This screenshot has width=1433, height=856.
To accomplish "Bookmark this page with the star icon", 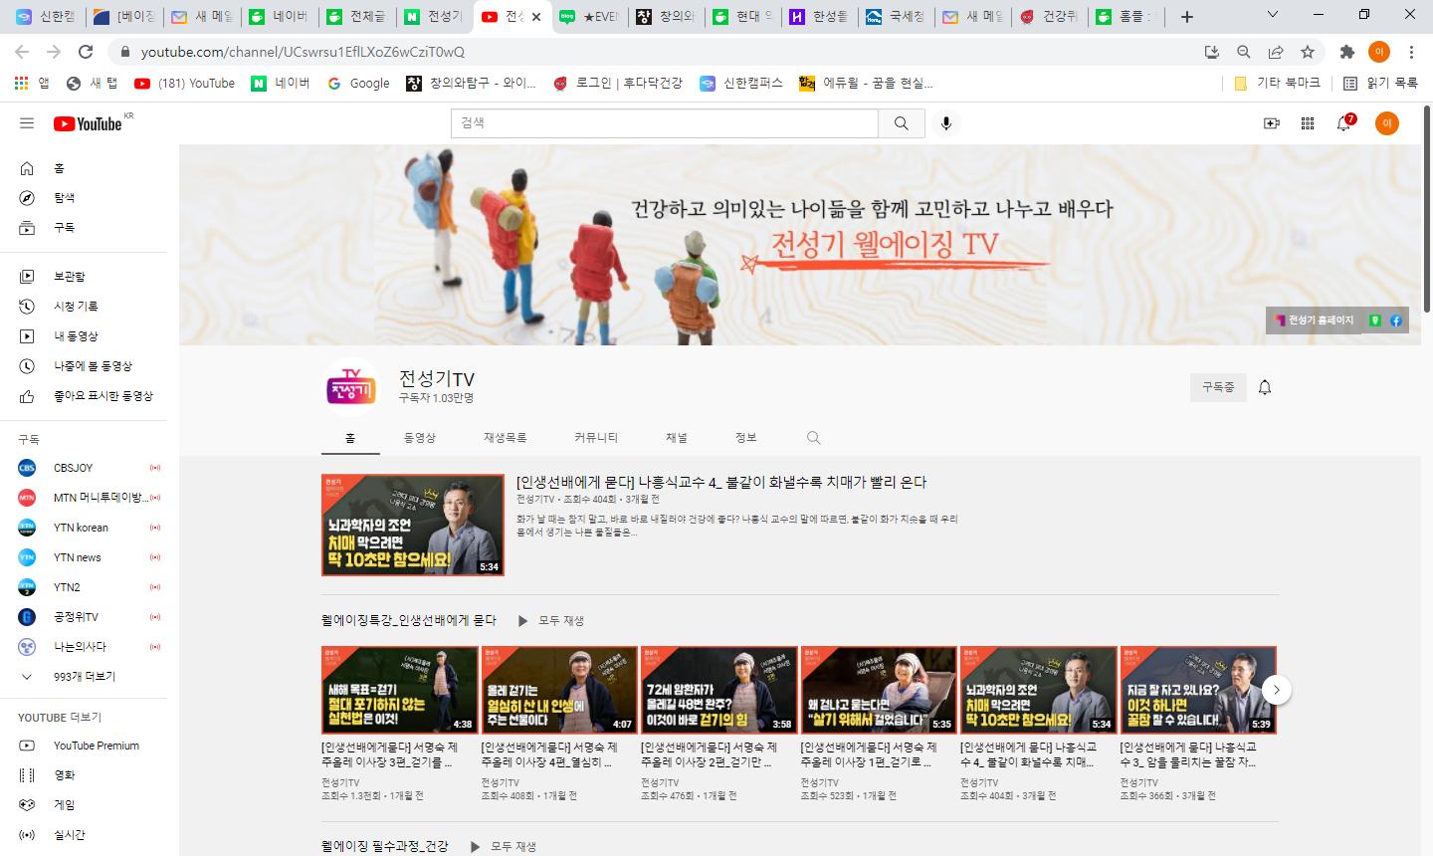I will pos(1308,52).
